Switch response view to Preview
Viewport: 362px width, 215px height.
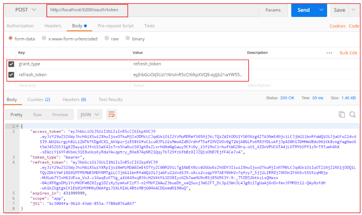(x=60, y=115)
